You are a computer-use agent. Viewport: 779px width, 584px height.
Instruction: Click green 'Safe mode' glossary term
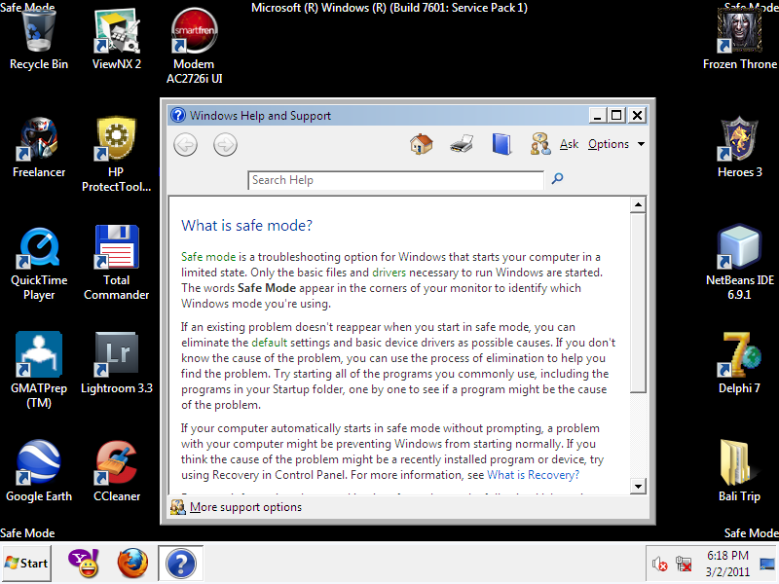pyautogui.click(x=208, y=257)
